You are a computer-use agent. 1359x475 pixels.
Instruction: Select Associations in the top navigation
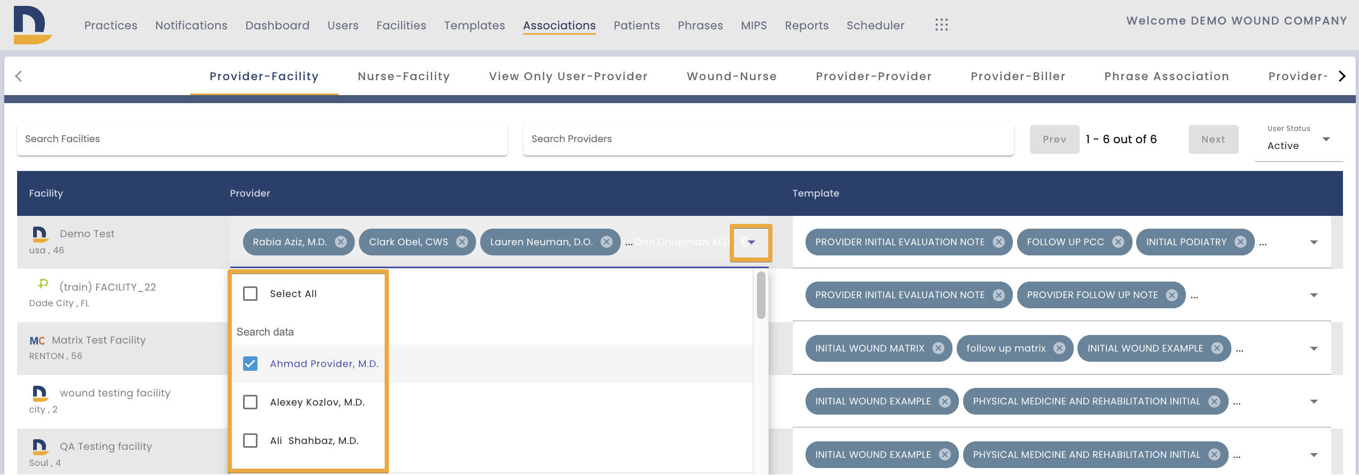[559, 25]
